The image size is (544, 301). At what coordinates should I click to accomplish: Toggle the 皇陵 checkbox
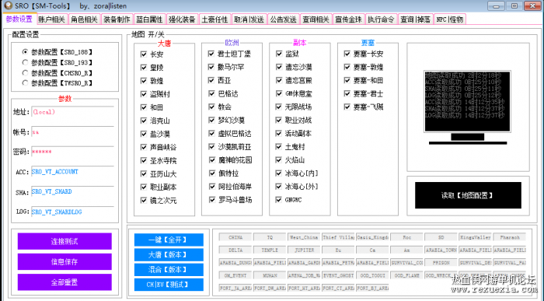click(x=144, y=68)
